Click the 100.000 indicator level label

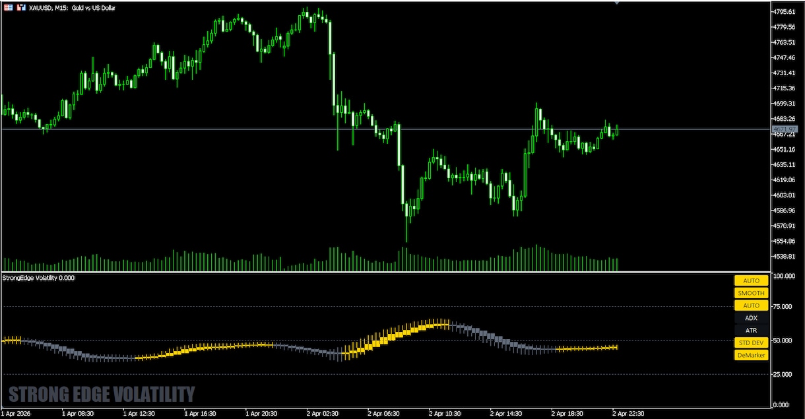tap(785, 276)
